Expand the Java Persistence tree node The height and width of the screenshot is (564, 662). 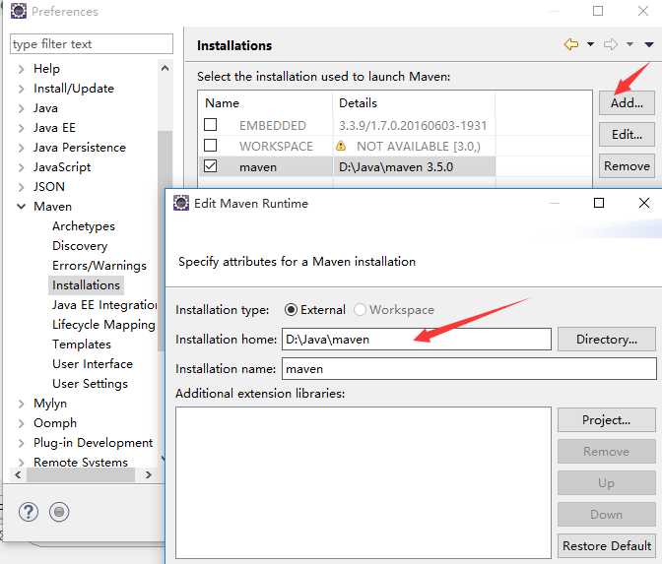(21, 148)
